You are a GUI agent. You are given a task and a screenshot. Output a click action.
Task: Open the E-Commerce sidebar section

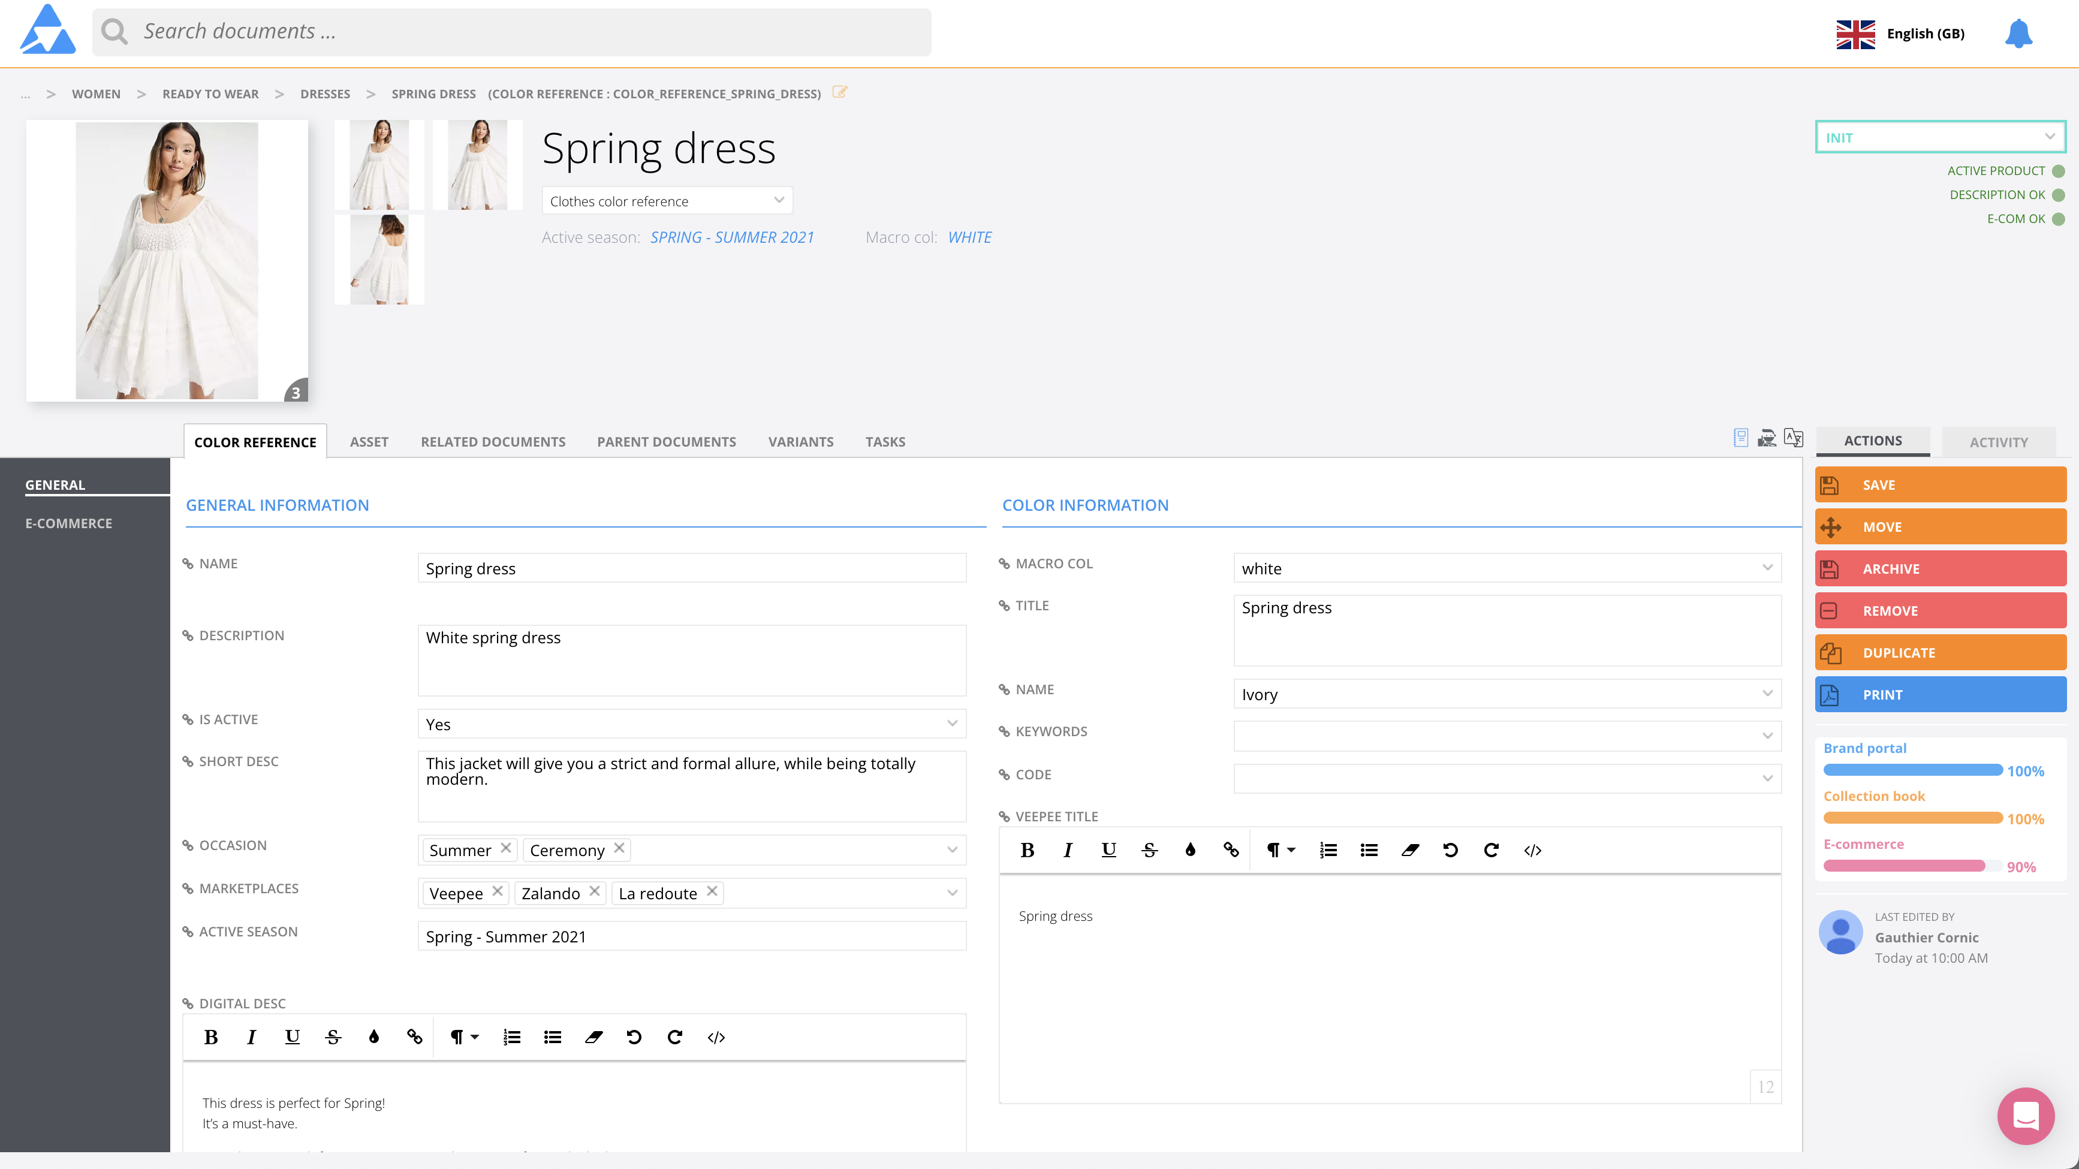(68, 523)
